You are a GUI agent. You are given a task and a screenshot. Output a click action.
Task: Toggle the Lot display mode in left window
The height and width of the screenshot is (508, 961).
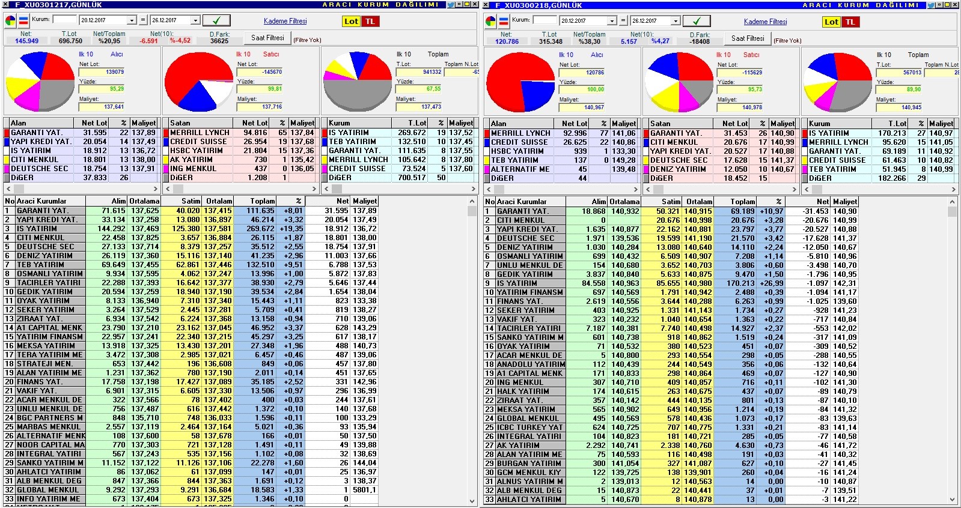click(351, 21)
